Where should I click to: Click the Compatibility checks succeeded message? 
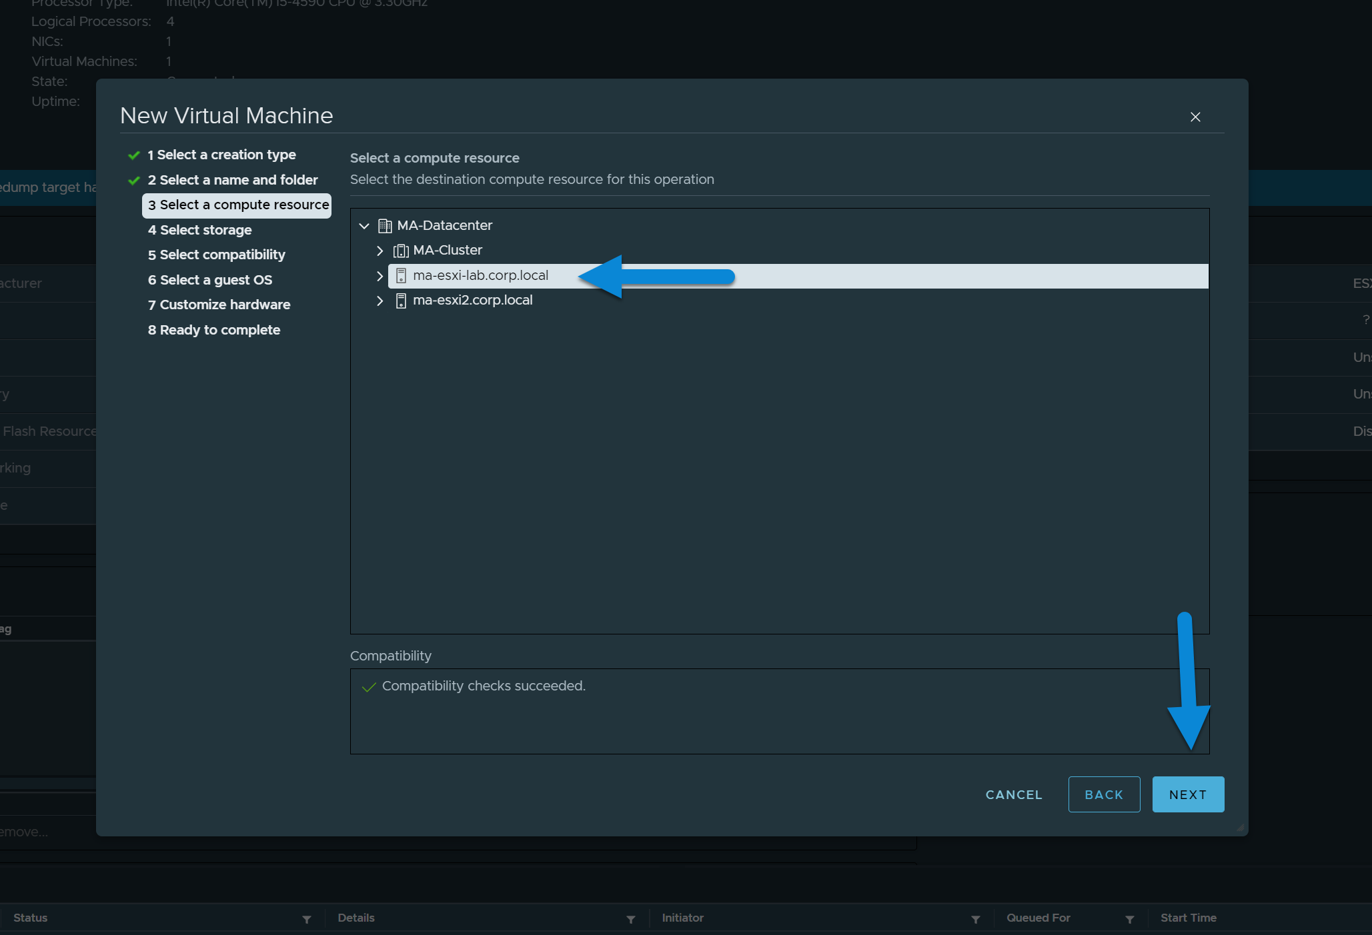tap(484, 686)
